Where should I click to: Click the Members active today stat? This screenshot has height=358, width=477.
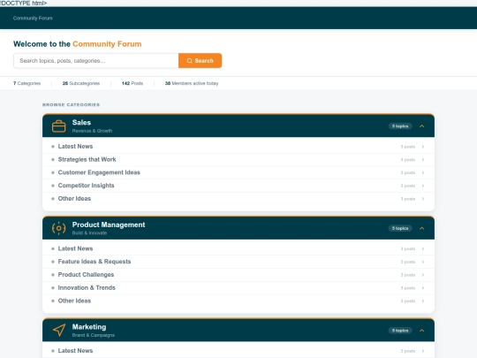(192, 83)
